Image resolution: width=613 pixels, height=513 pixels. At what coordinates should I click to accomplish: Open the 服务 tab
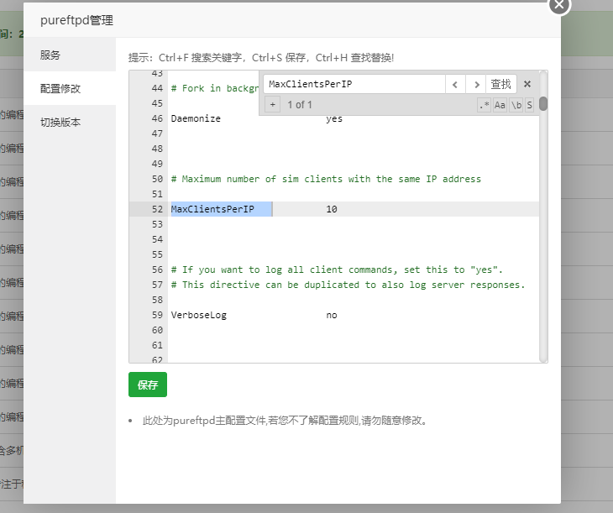(70, 55)
